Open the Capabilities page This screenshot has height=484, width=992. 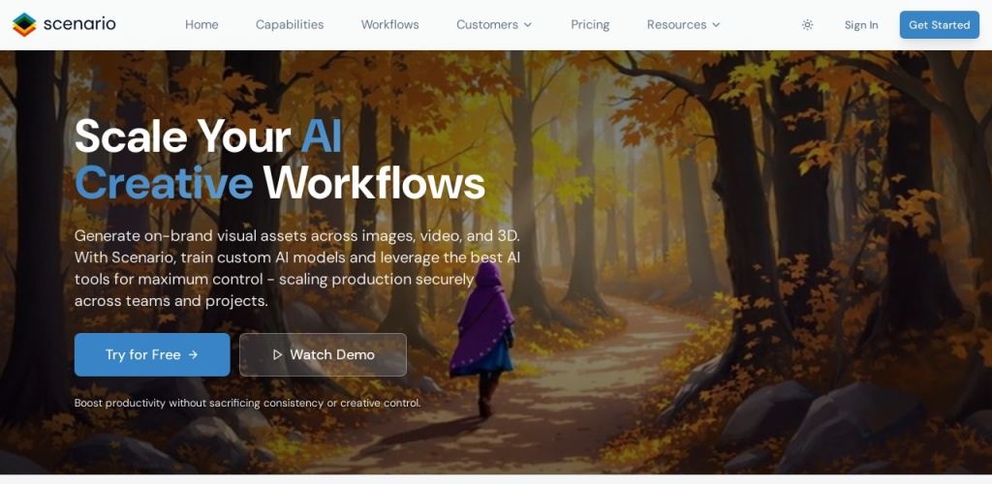290,24
